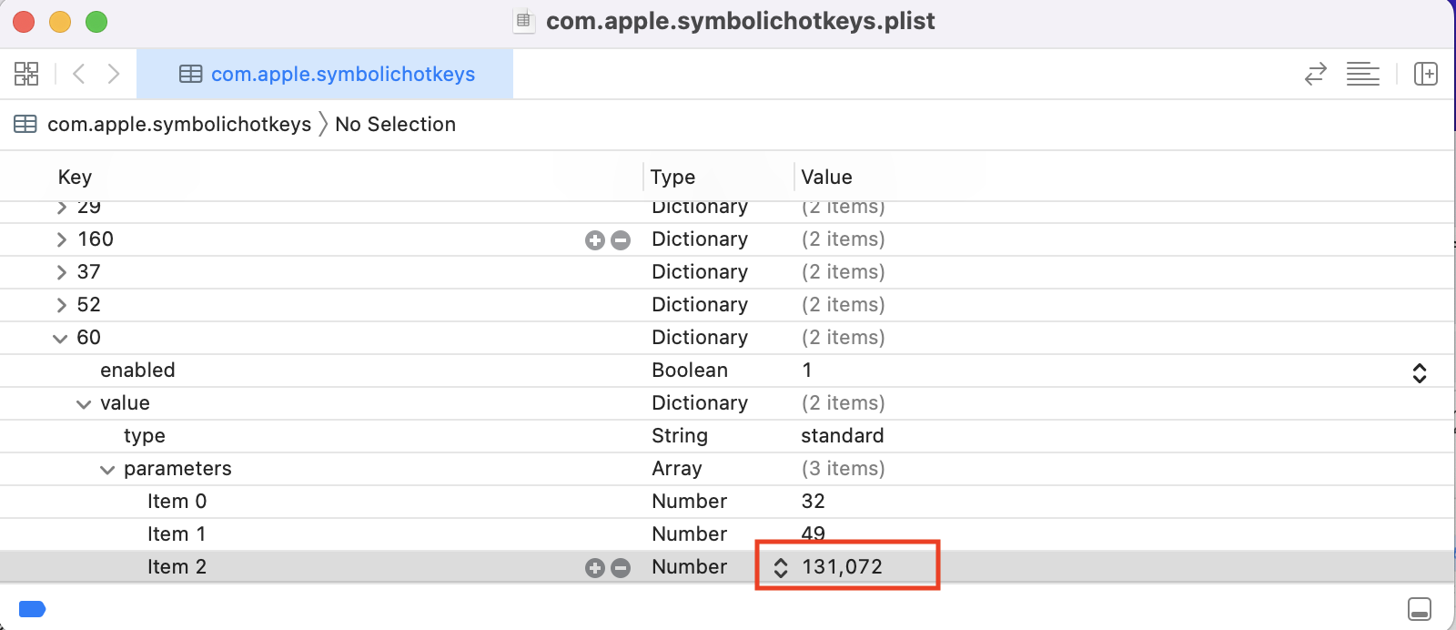The height and width of the screenshot is (630, 1456).
Task: Click the value 49 of Item 1
Action: (813, 533)
